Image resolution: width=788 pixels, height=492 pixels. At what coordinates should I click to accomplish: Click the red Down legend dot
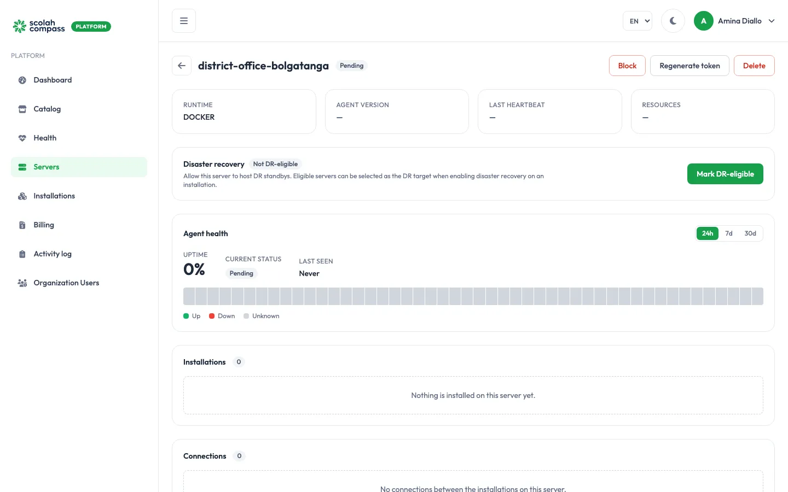(212, 316)
